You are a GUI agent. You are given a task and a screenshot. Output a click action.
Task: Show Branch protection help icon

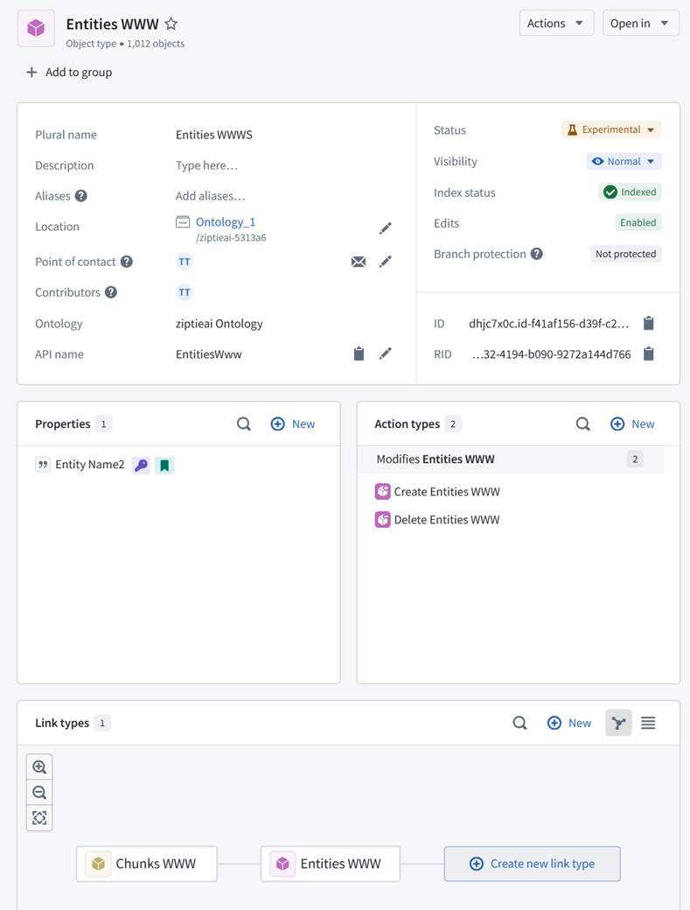tap(537, 254)
